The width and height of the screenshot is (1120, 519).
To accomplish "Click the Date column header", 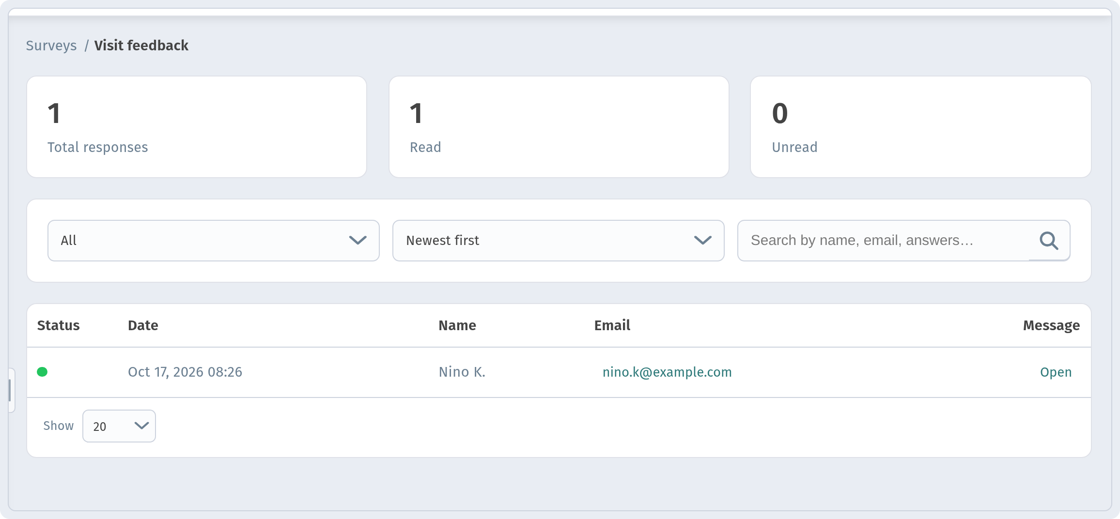I will pyautogui.click(x=143, y=325).
